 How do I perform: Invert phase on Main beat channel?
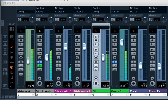point(19,19)
